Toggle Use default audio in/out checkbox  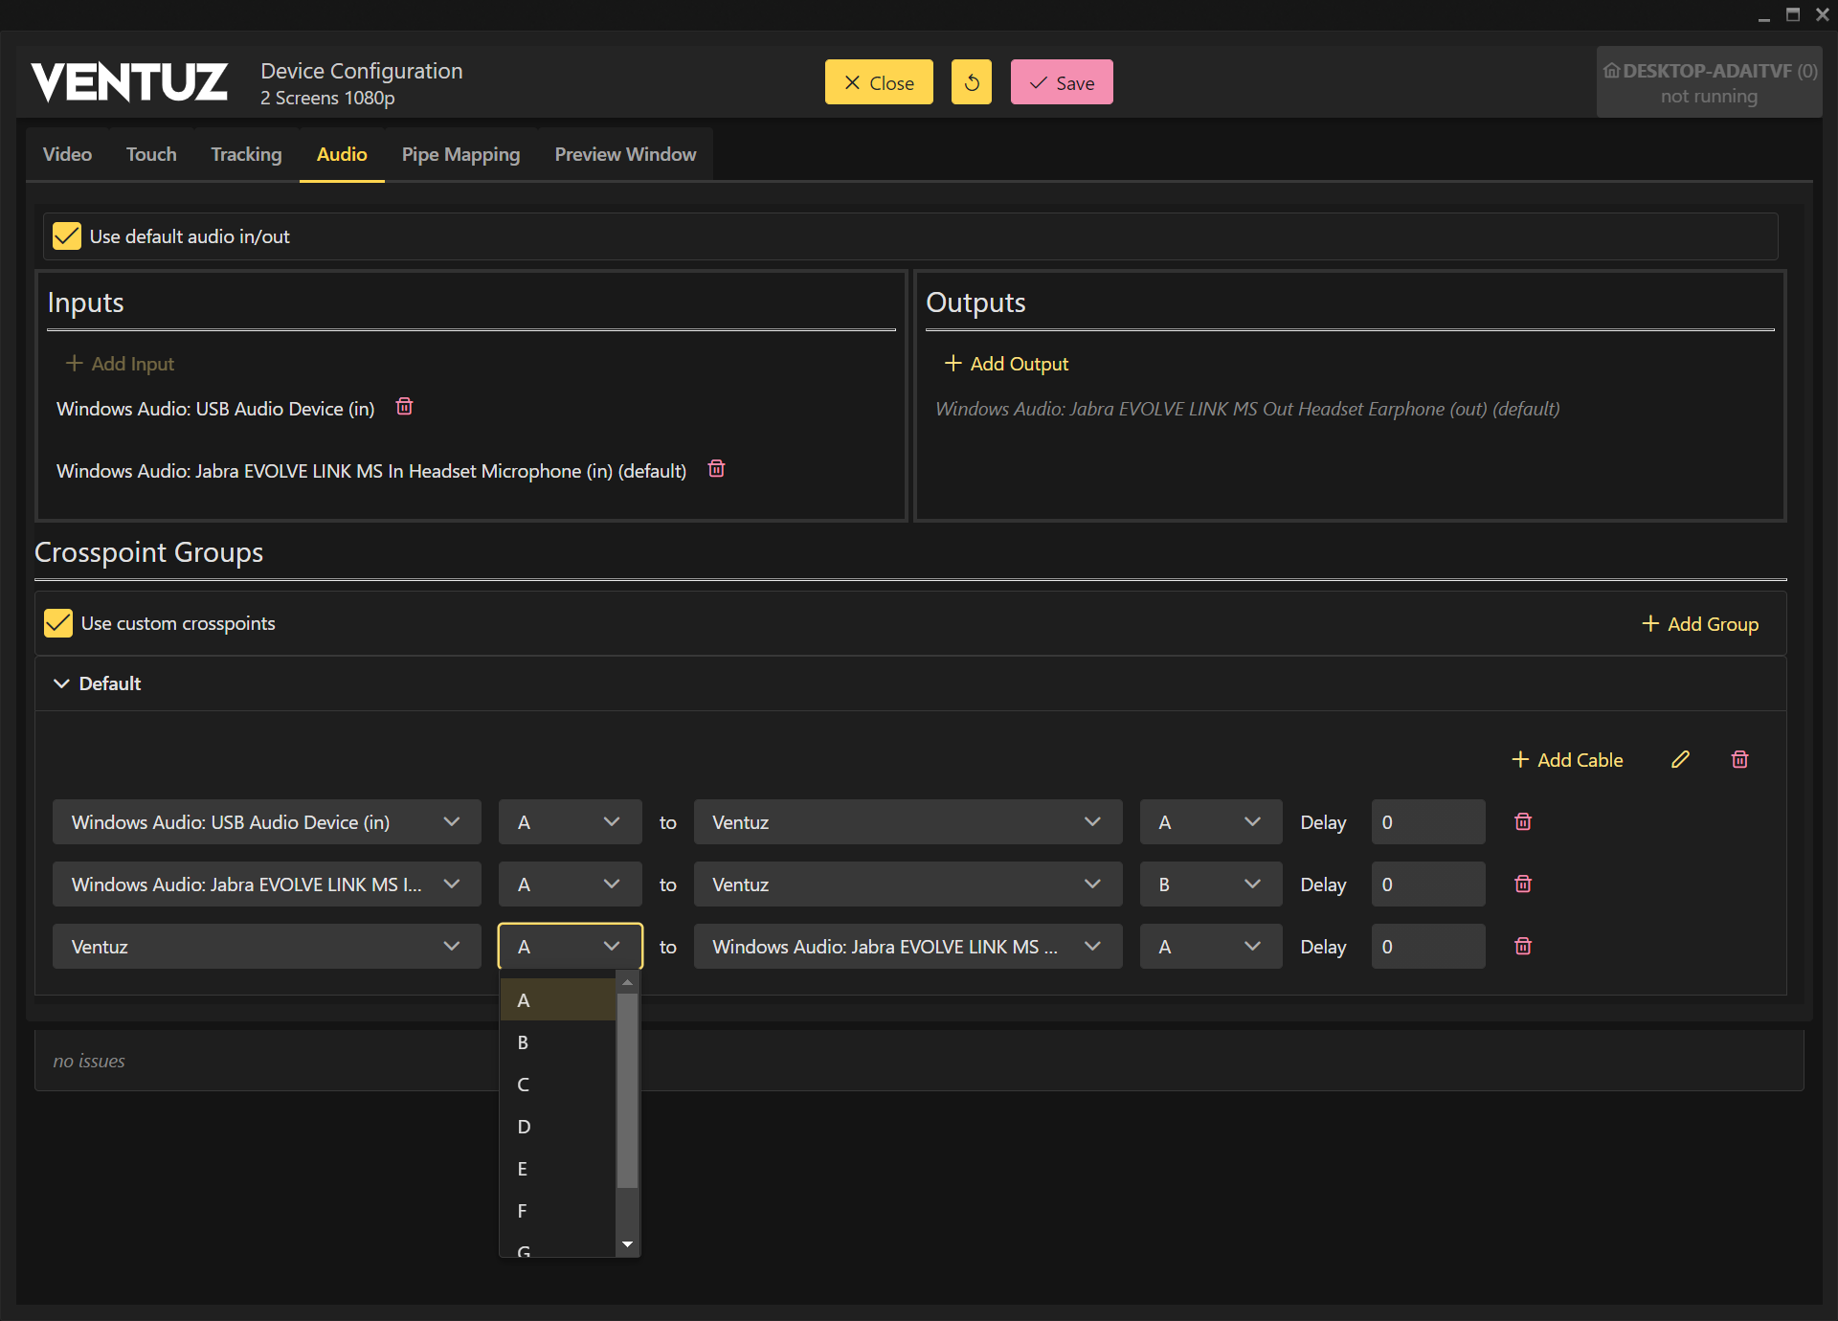[67, 236]
